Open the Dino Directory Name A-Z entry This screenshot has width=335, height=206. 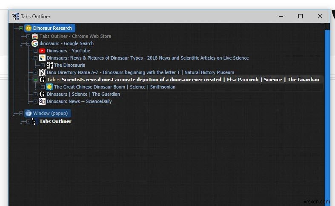pyautogui.click(x=140, y=72)
